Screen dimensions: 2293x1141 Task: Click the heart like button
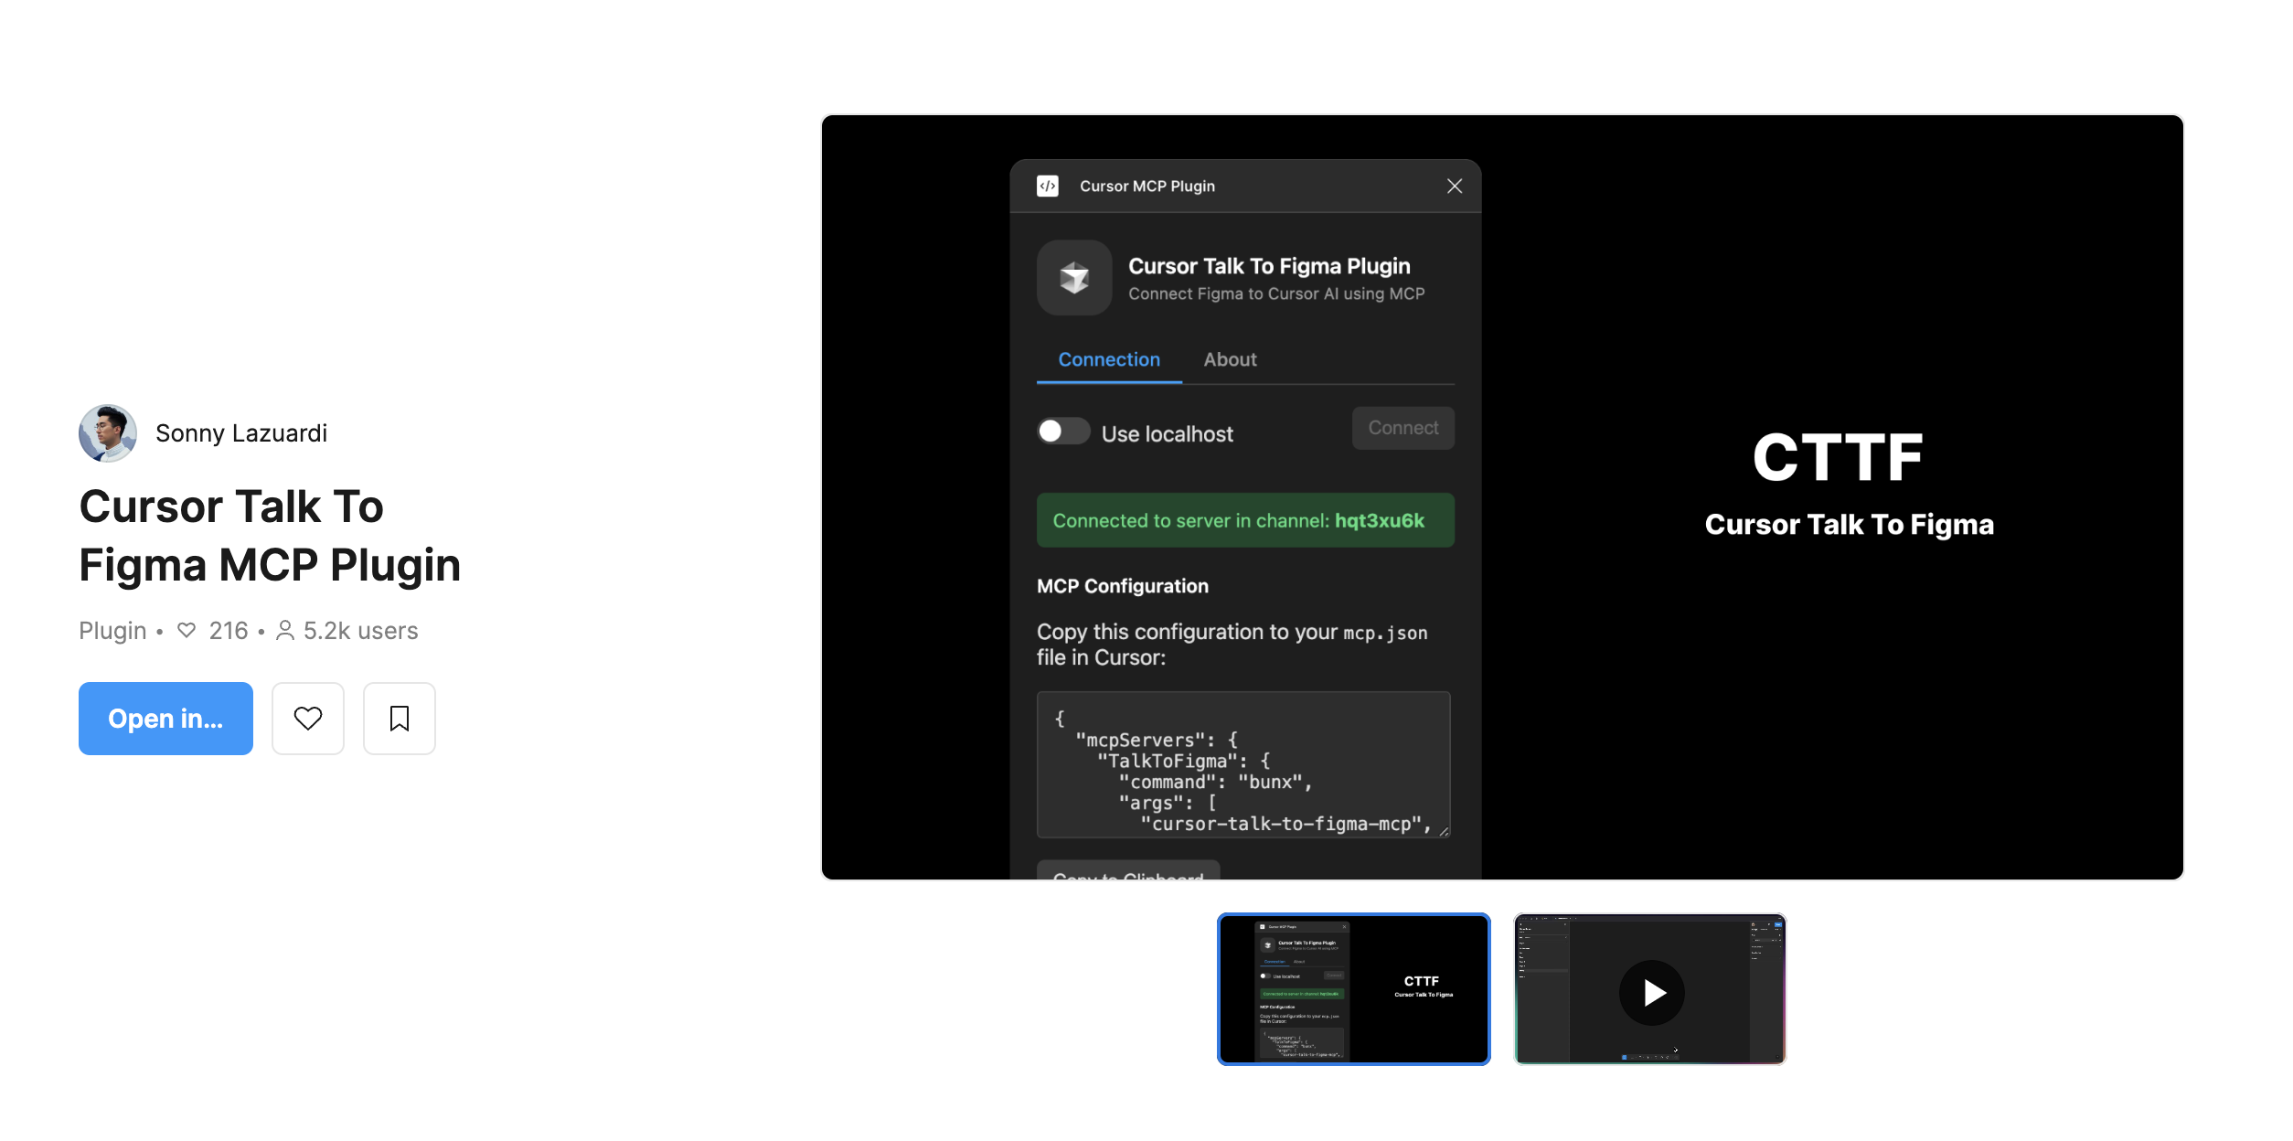tap(307, 719)
